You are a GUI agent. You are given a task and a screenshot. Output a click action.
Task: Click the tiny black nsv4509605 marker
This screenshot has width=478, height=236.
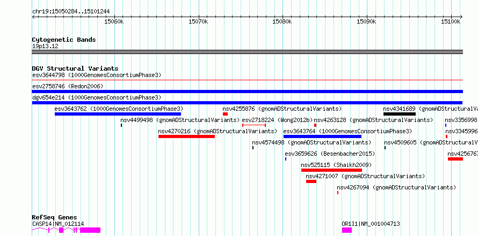pos(385,148)
